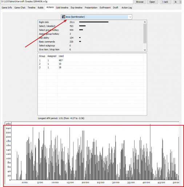This screenshot has width=184, height=187.
Task: Click the Browse button
Action: point(140,2)
